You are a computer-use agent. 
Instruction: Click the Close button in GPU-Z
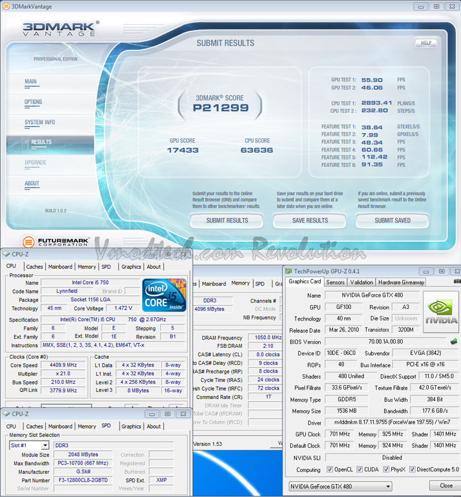click(x=446, y=485)
